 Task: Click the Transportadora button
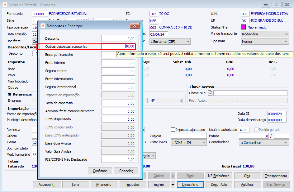tap(276, 176)
